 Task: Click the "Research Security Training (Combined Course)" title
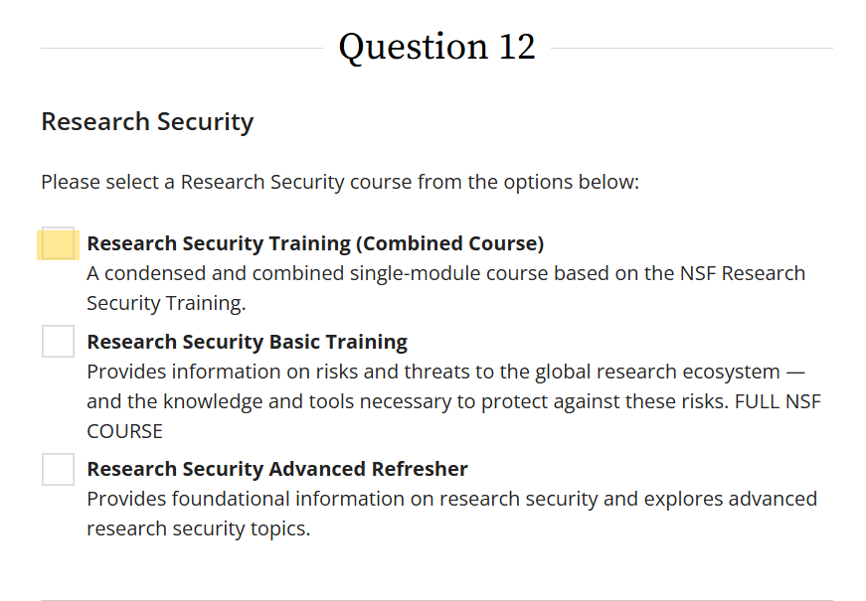coord(315,243)
